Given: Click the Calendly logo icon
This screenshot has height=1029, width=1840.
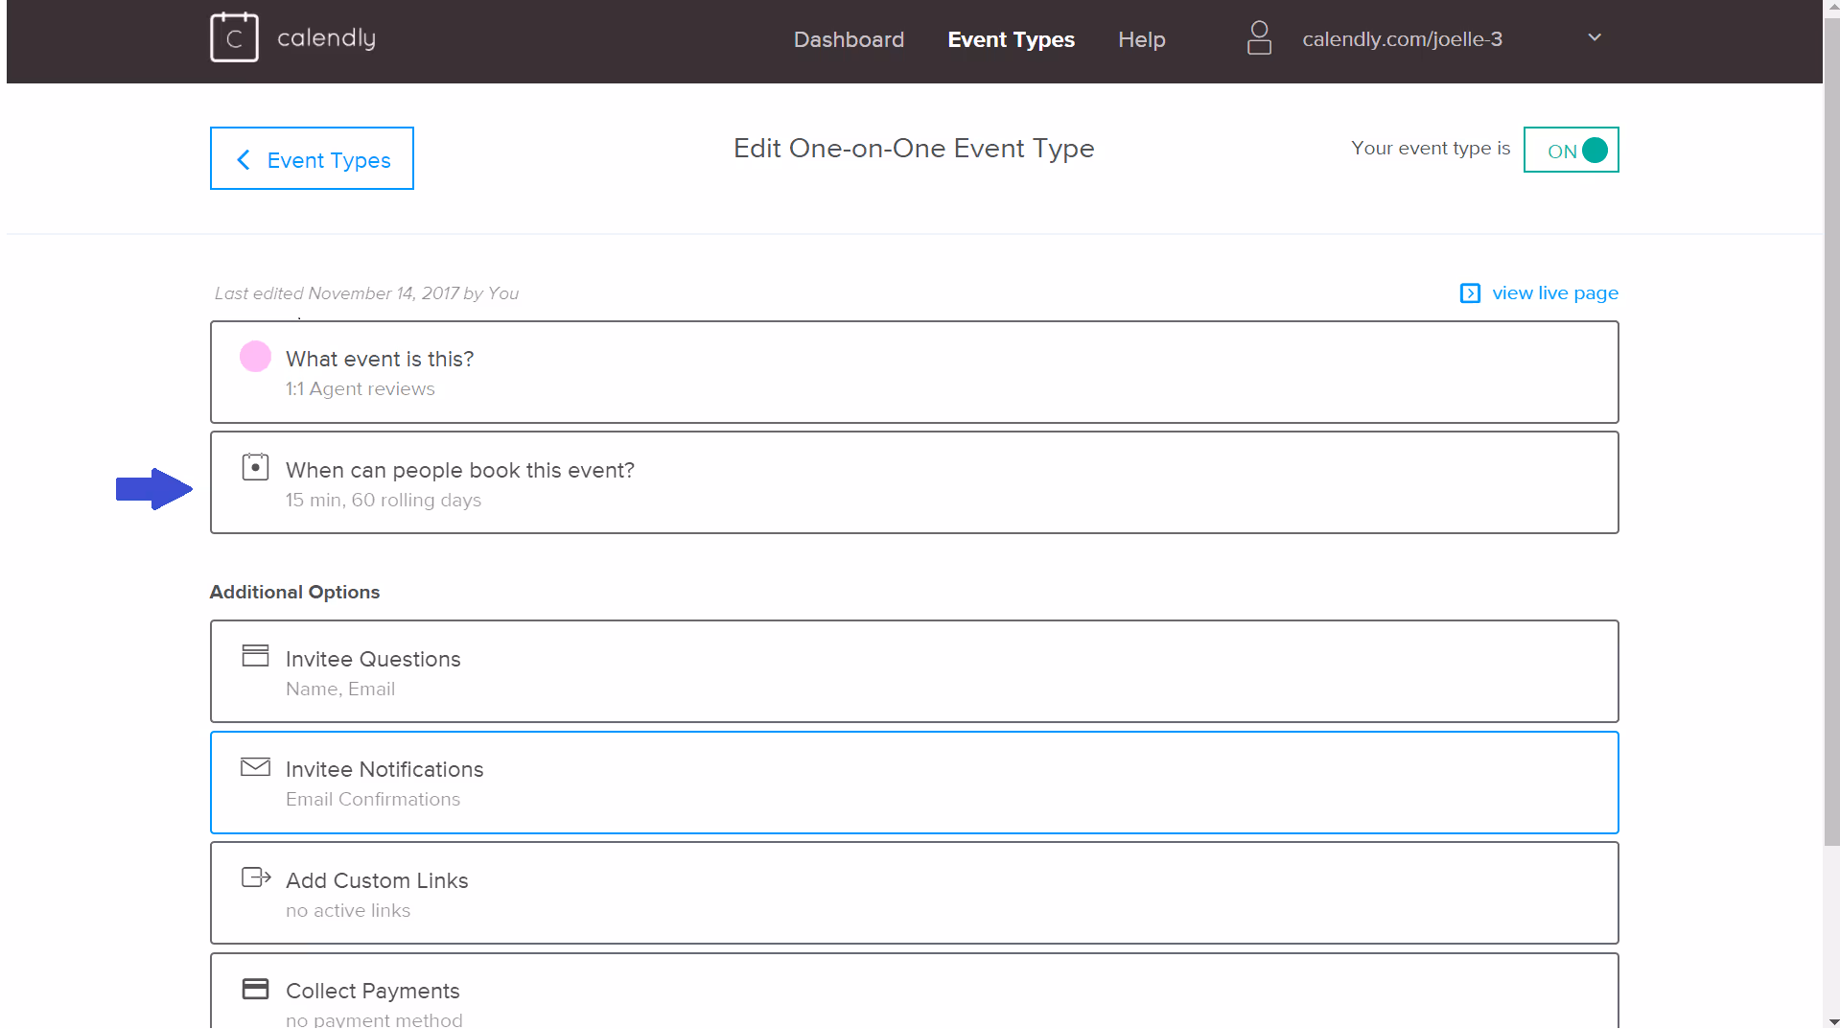Looking at the screenshot, I should [234, 37].
